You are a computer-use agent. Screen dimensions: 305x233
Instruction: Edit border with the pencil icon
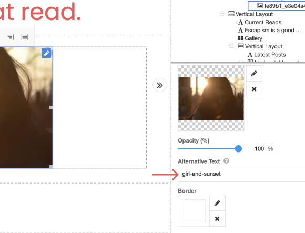217,203
